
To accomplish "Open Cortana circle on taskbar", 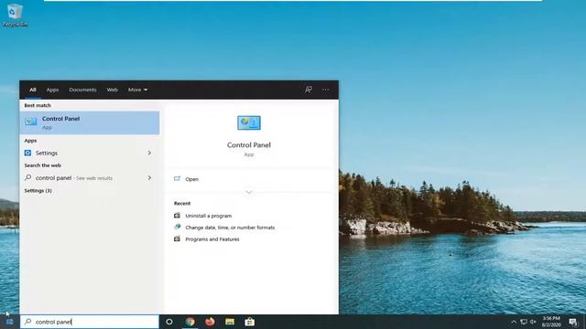I will (x=169, y=322).
